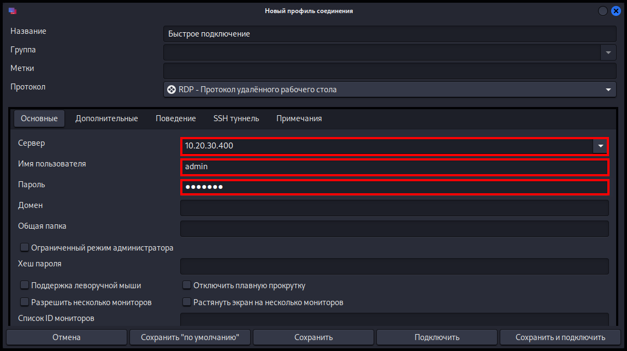Click the RDP protocol icon in Протокол field
Viewport: 627px width, 351px height.
point(171,90)
